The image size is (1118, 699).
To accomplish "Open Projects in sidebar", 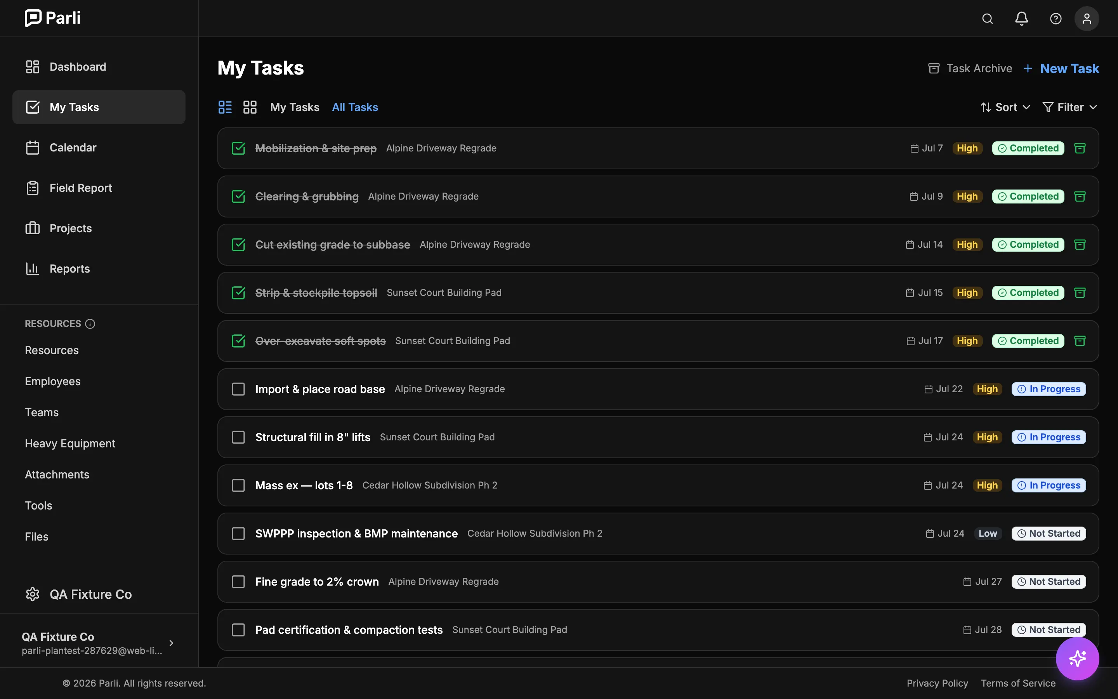I will (99, 228).
